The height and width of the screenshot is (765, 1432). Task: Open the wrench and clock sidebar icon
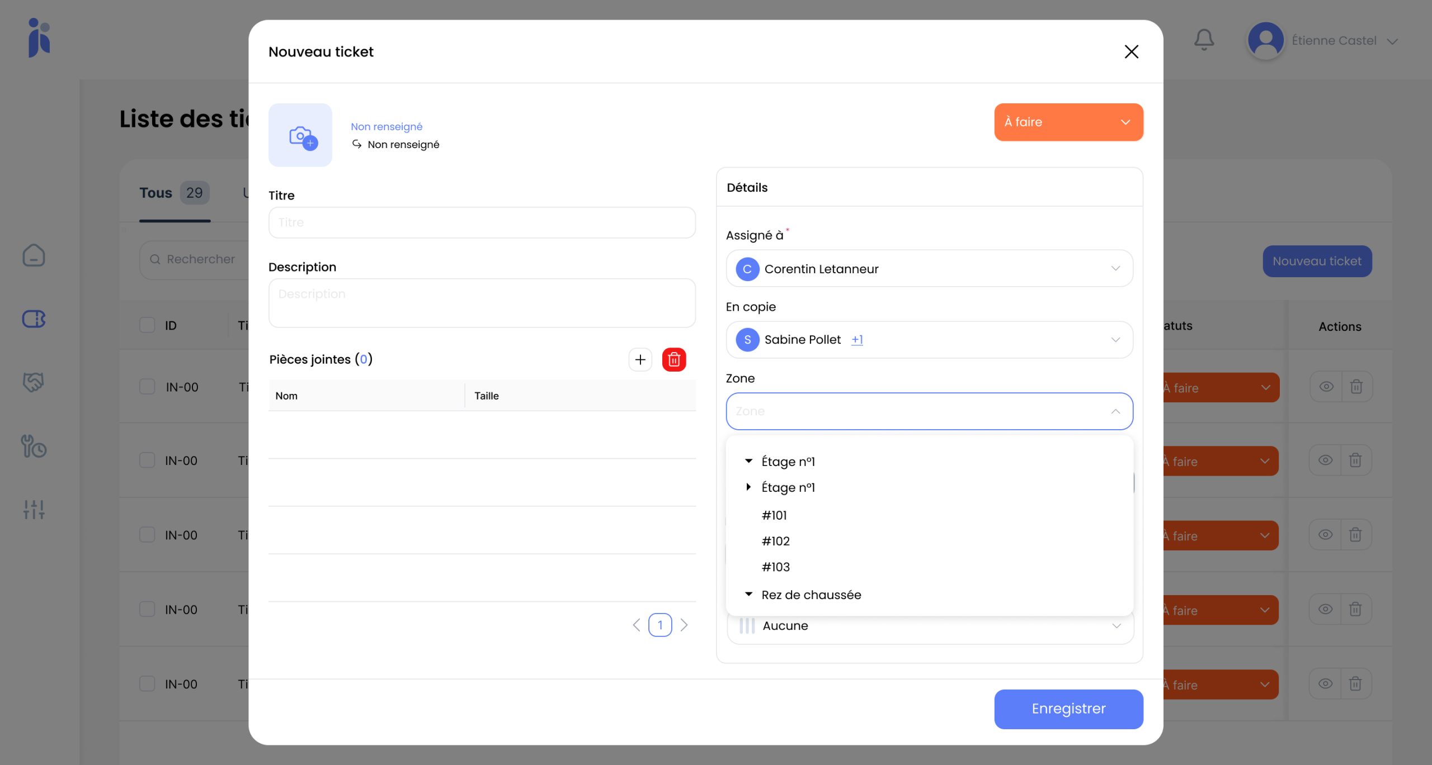[34, 446]
